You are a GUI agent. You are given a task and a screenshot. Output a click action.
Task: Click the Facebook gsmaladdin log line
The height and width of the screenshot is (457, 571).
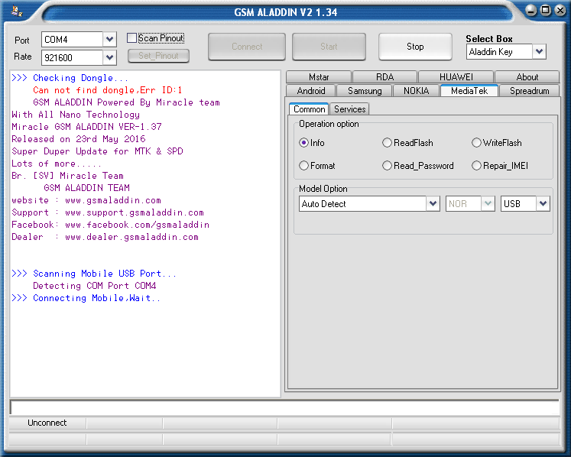pyautogui.click(x=111, y=225)
